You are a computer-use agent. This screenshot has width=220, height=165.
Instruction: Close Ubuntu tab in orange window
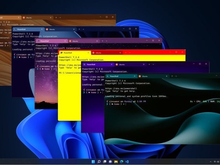[51, 18]
